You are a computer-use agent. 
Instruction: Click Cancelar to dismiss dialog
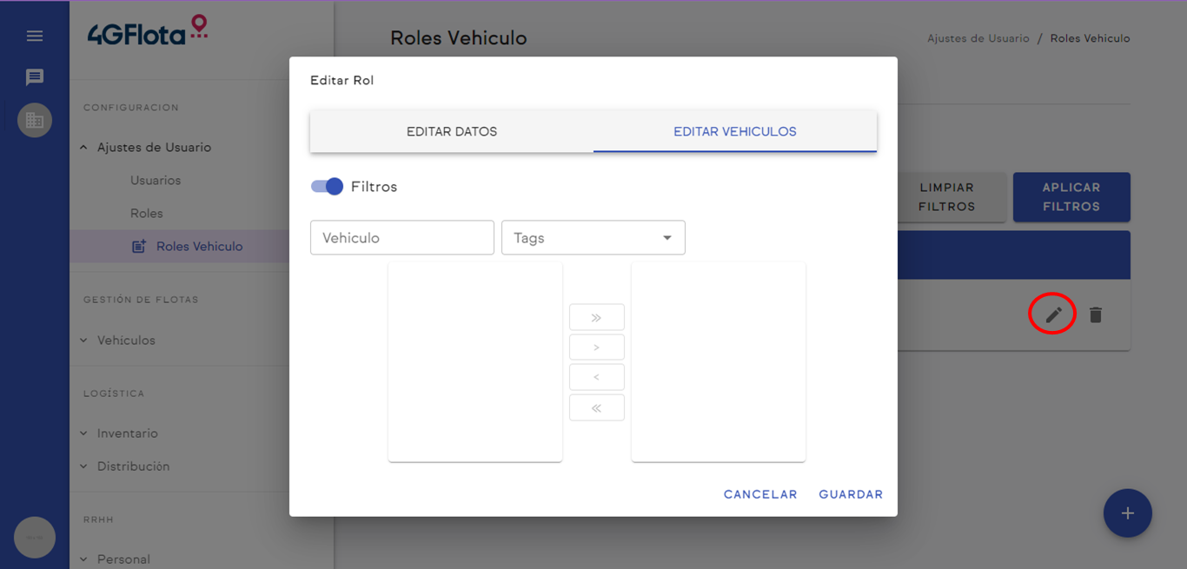(760, 494)
